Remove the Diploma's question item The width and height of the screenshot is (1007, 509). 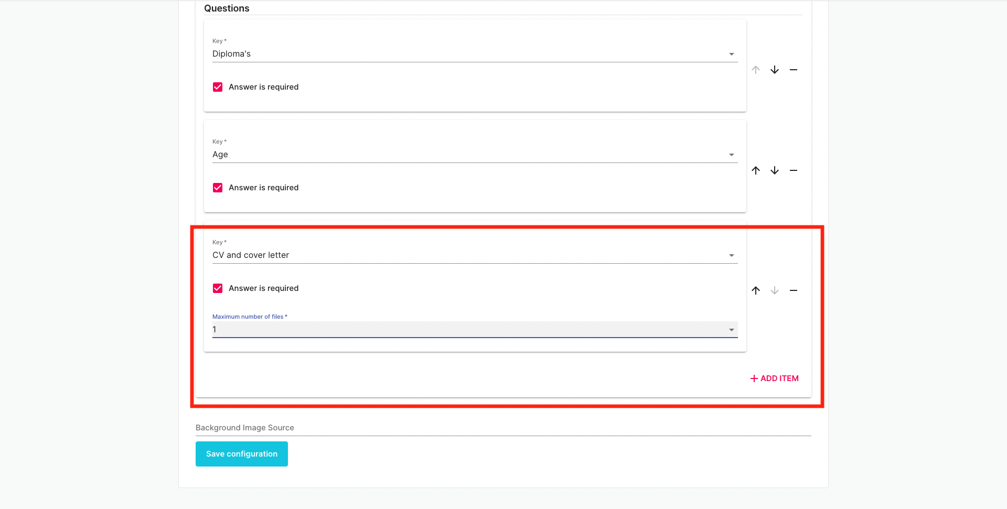tap(794, 70)
